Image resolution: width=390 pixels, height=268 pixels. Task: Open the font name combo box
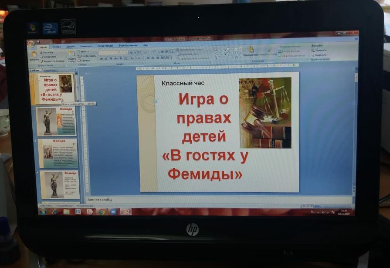pos(109,53)
